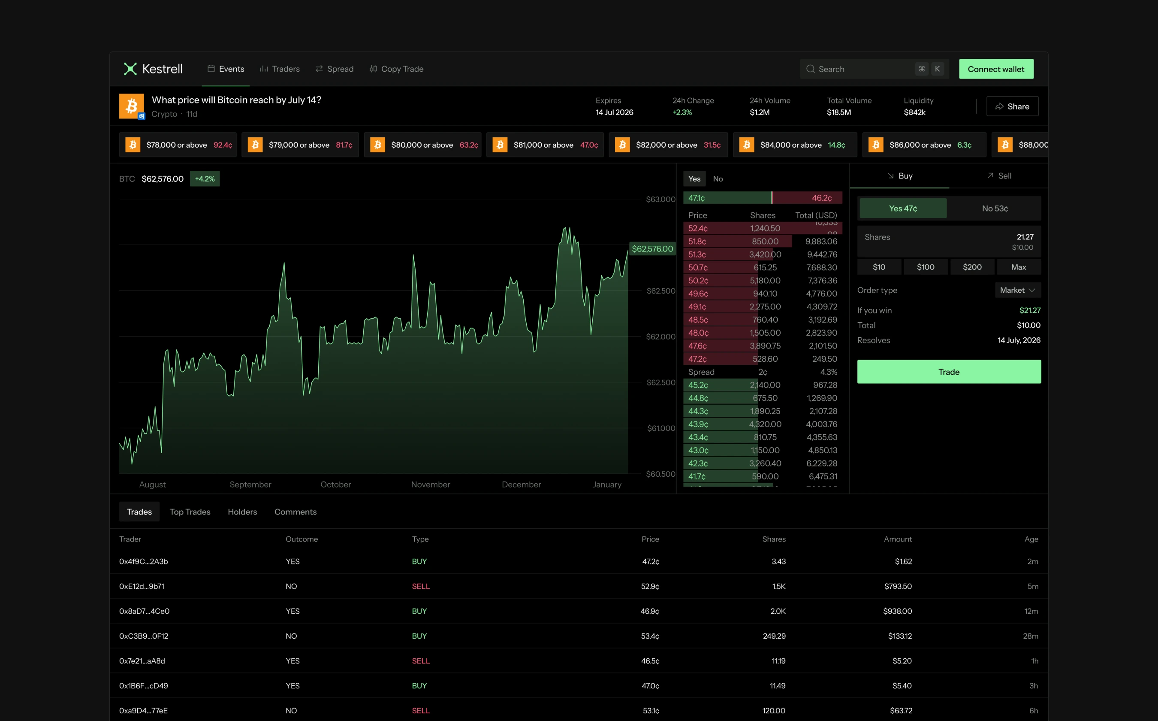Click the Share button
Image resolution: width=1158 pixels, height=721 pixels.
pyautogui.click(x=1012, y=106)
